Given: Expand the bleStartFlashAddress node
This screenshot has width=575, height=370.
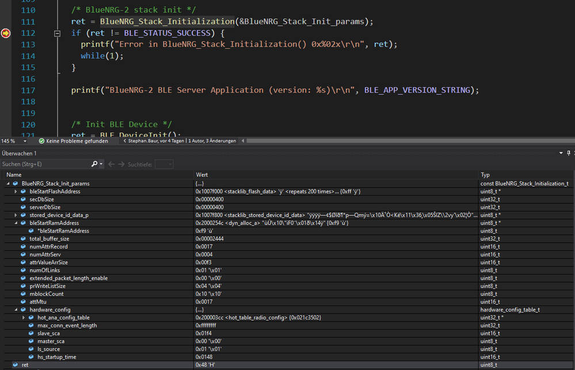Looking at the screenshot, I should tap(16, 192).
